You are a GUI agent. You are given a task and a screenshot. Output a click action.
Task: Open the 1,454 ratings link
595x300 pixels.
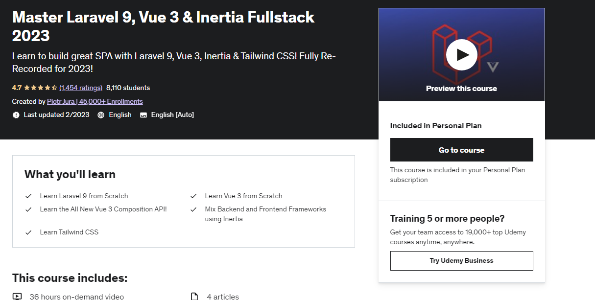point(81,88)
